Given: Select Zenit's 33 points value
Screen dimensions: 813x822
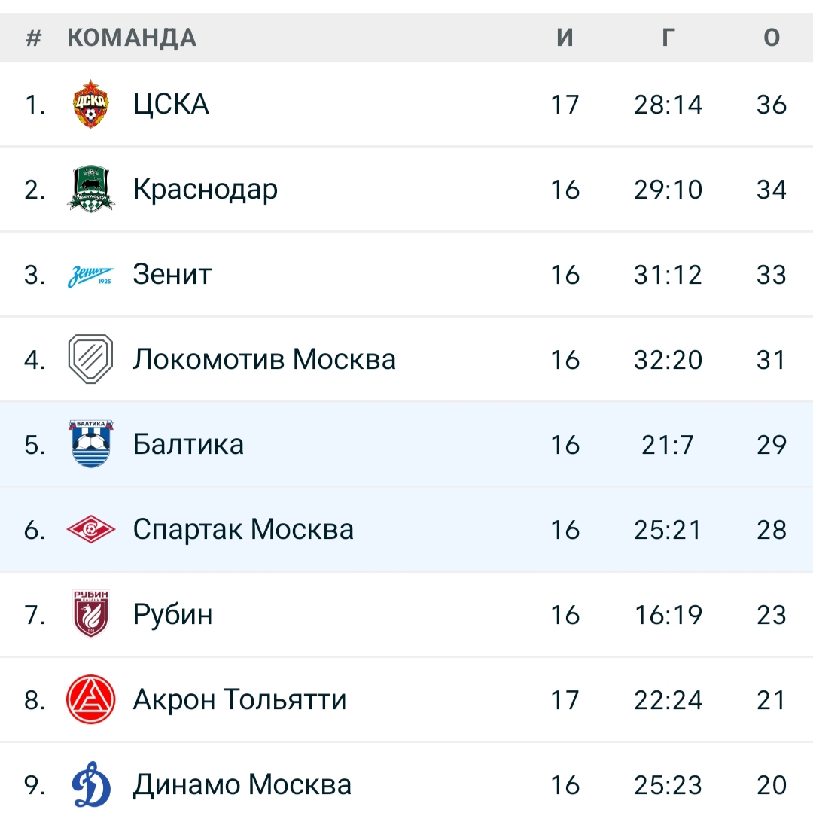Looking at the screenshot, I should [772, 275].
